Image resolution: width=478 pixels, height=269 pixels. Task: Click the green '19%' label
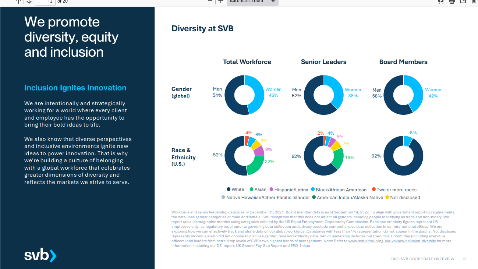tap(350, 157)
